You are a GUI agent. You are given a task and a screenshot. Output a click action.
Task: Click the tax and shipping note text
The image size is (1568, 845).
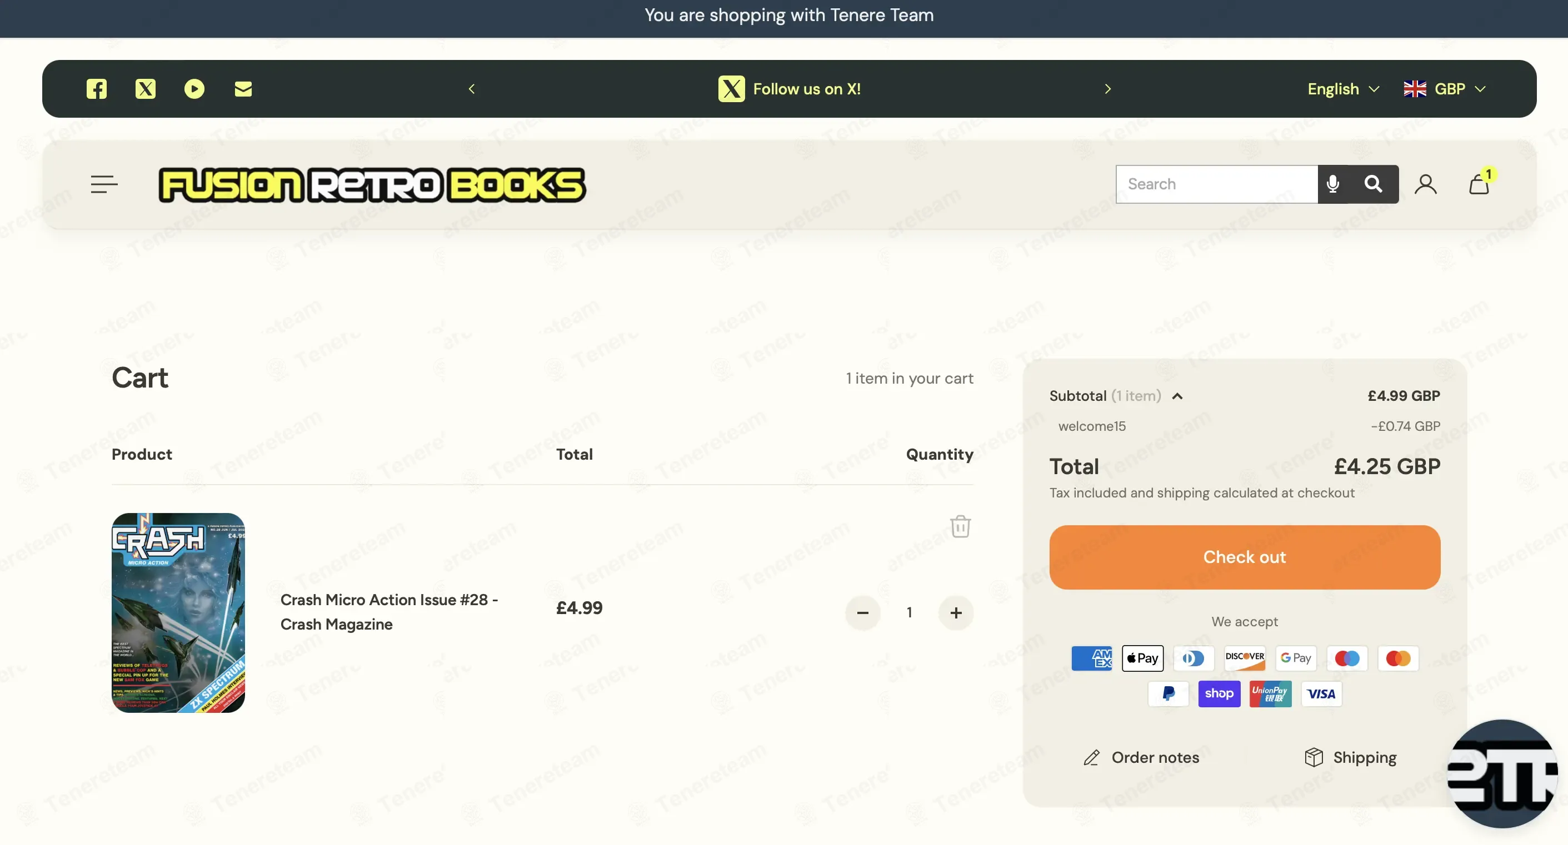(1202, 493)
